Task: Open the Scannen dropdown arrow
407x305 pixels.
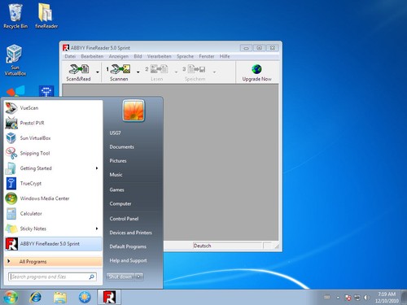Action: coord(138,72)
